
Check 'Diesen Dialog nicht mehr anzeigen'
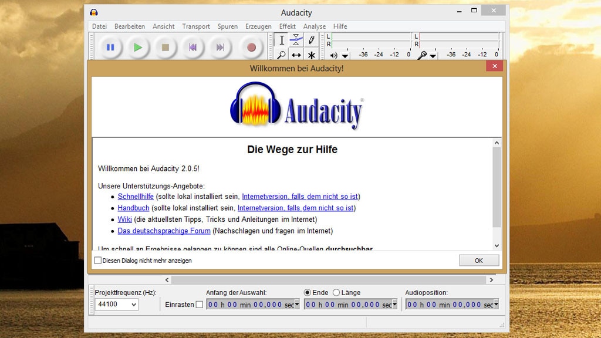(x=98, y=261)
